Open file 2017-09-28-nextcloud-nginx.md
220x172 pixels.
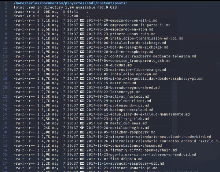pos(118,128)
